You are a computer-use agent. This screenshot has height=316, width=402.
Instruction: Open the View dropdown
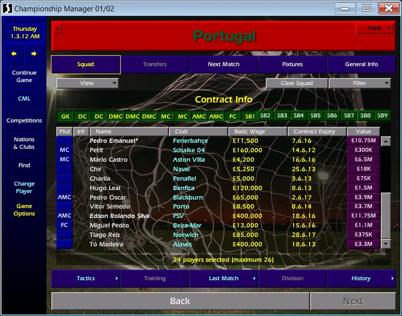(87, 83)
